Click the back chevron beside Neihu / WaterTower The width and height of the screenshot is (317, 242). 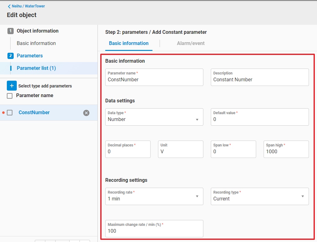click(9, 6)
